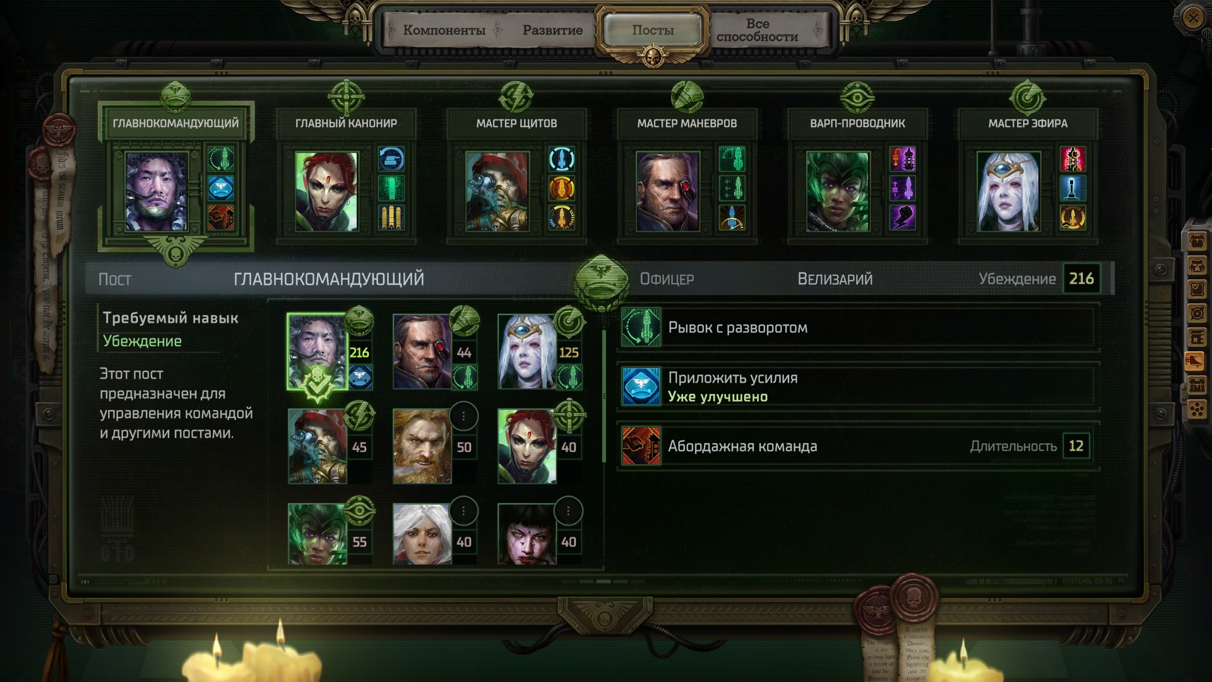Viewport: 1212px width, 682px height.
Task: Choose the bearded officer with skill 50
Action: 422,446
